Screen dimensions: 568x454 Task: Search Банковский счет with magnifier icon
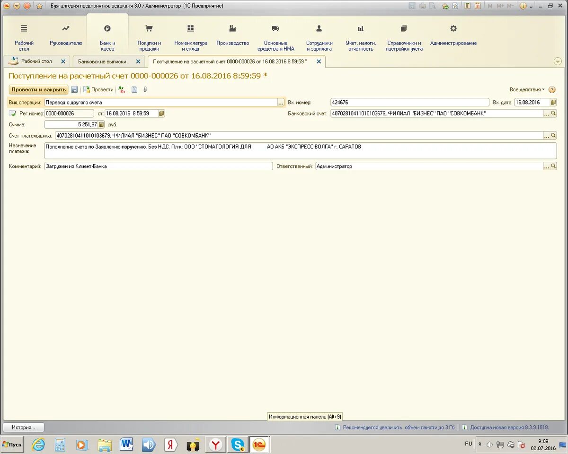point(553,113)
